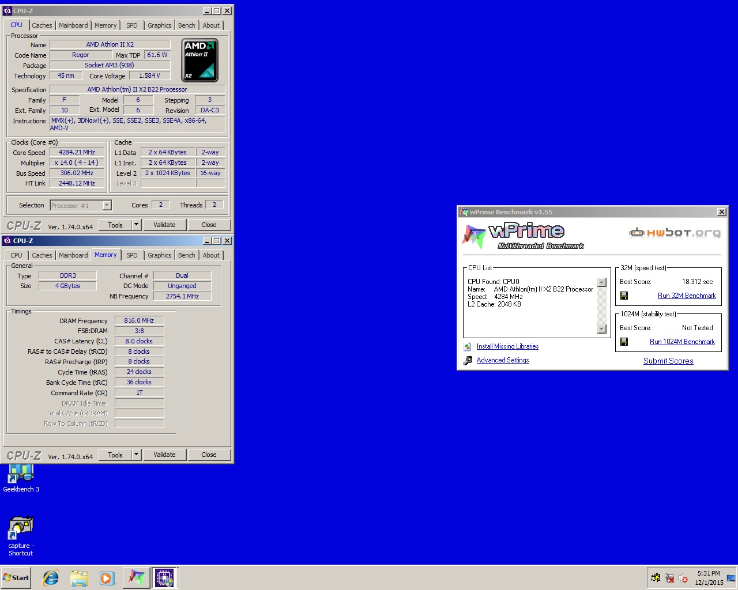Viewport: 738px width, 590px height.
Task: Click Install Missing Libraries link
Action: [507, 346]
